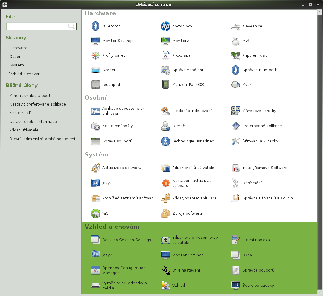
Task: Open Aktualizace softwaru
Action: (95, 168)
